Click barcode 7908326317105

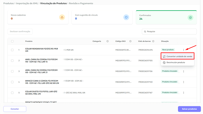coord(145,61)
